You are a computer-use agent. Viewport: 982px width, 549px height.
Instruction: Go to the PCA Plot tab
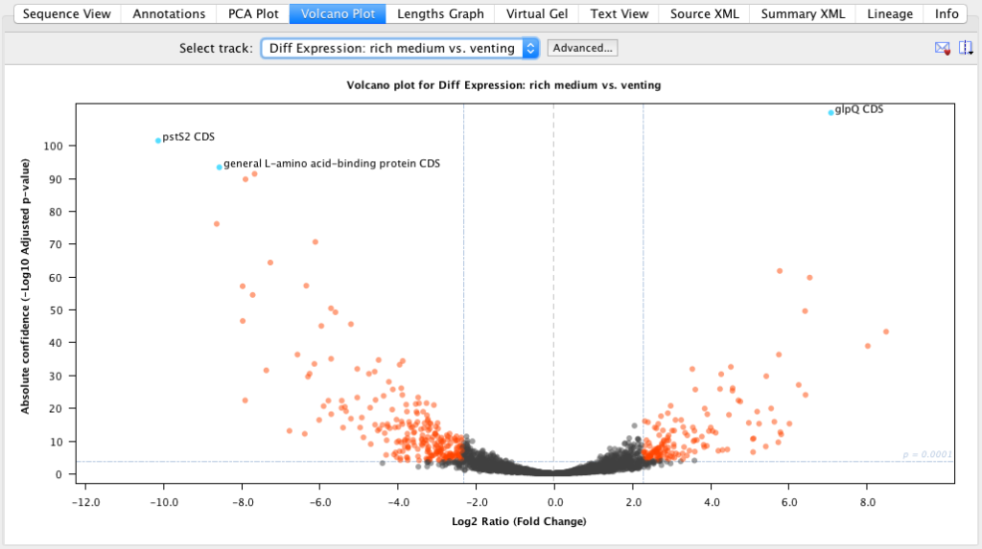pos(253,14)
